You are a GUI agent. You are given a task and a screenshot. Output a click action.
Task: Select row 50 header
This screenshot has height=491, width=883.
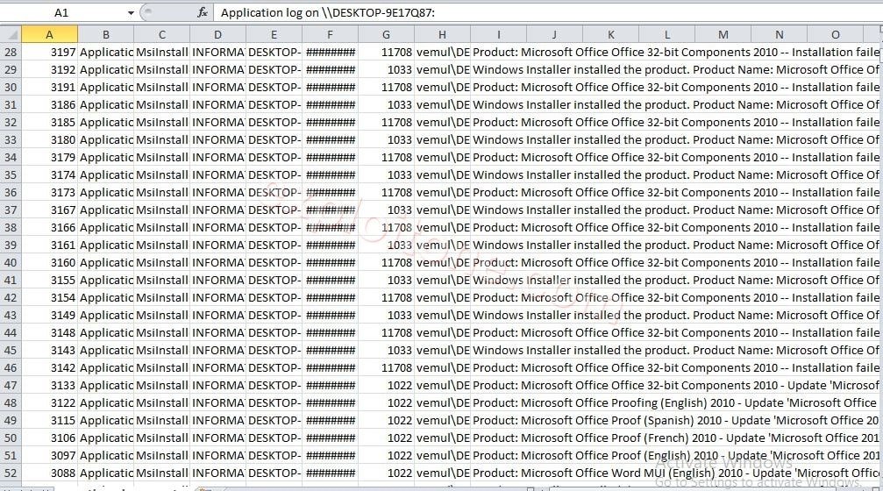coord(11,438)
